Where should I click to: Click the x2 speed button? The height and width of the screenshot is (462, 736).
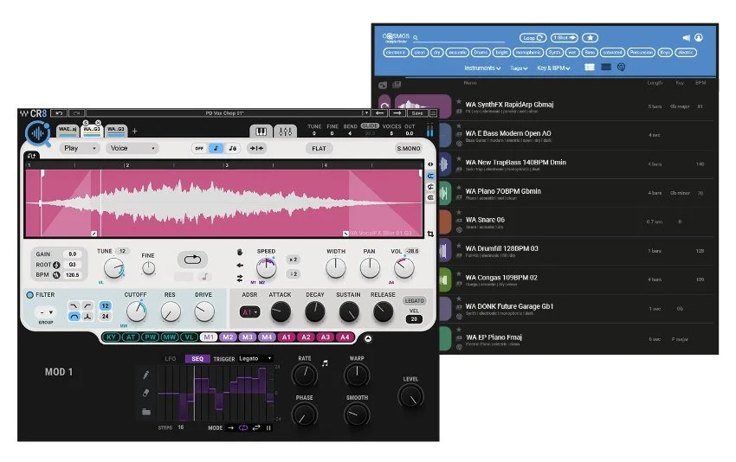(294, 260)
